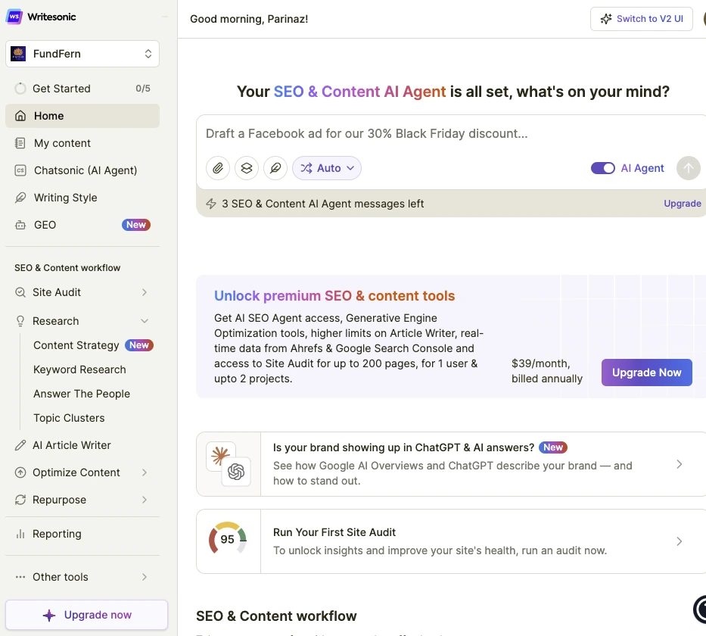
Task: Click the feather writing style icon in prompt box
Action: coord(275,168)
